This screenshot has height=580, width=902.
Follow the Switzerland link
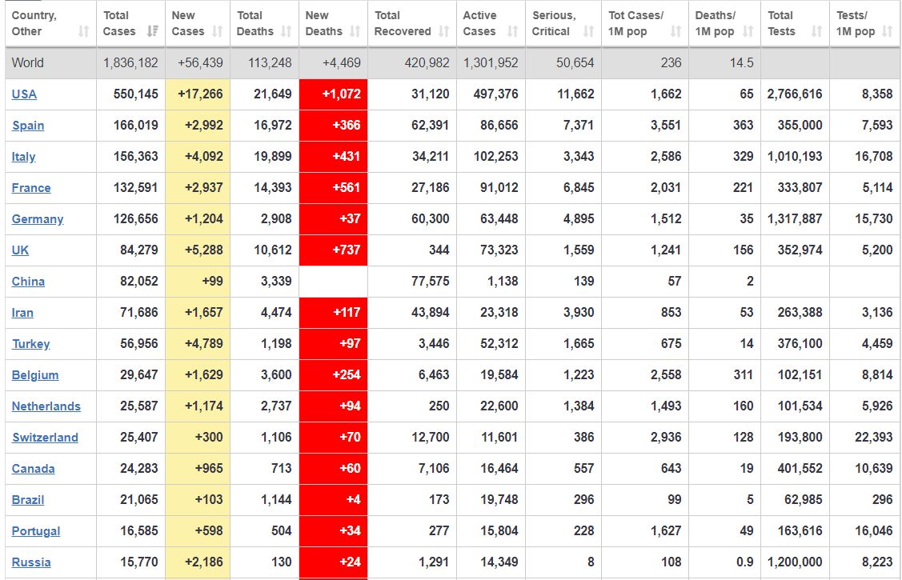[x=45, y=438]
